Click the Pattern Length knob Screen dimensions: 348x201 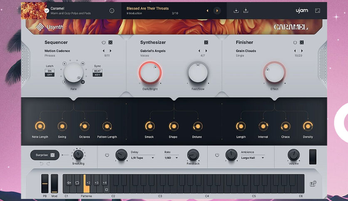107,126
